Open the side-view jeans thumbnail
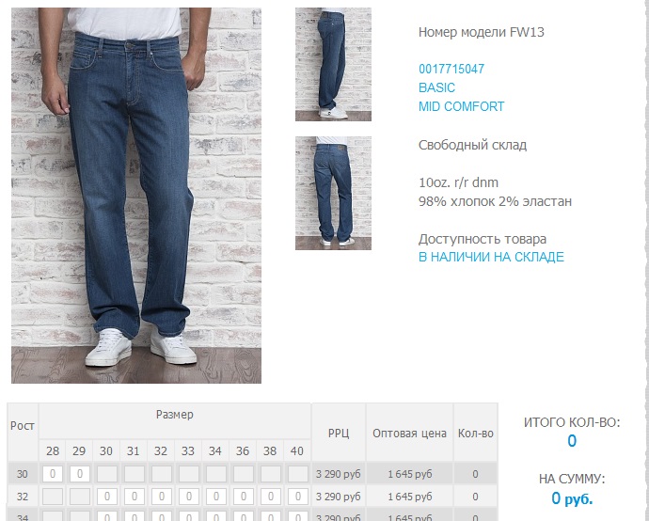Viewport: 649px width, 521px height. [x=333, y=64]
